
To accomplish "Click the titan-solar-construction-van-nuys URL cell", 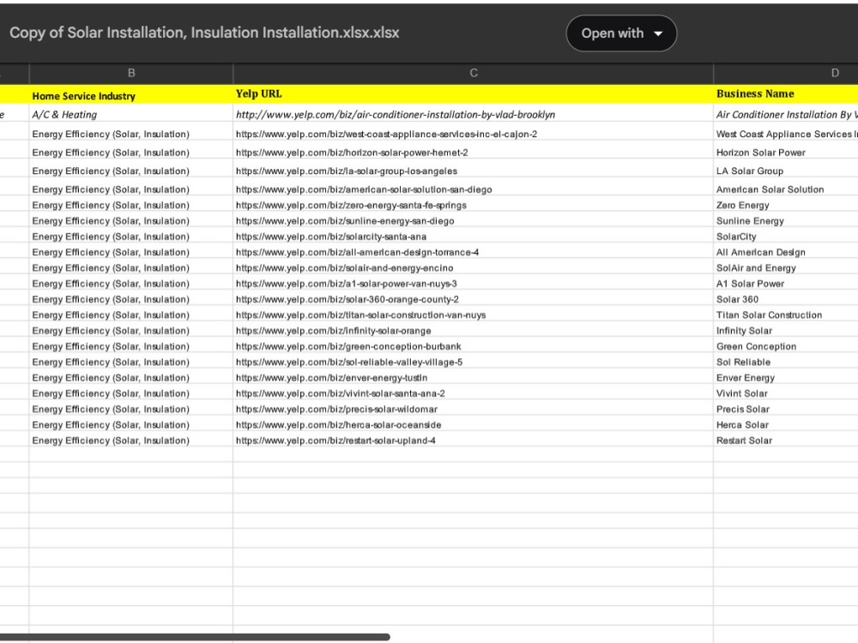I will (474, 315).
